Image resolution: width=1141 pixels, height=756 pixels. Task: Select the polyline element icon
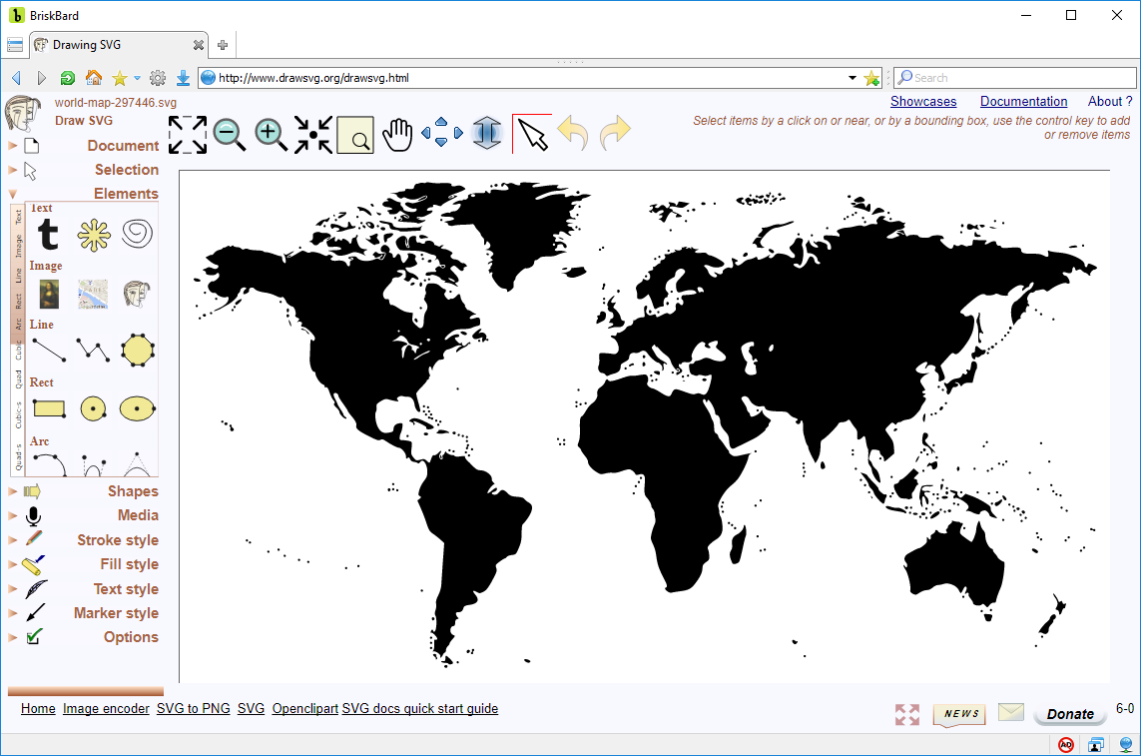point(92,351)
